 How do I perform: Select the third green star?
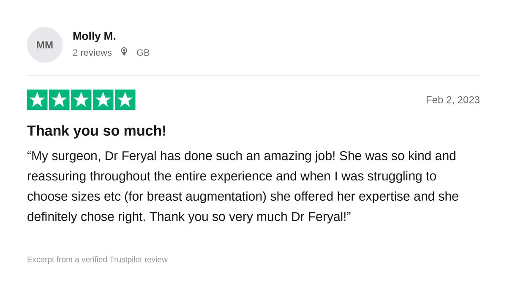81,100
